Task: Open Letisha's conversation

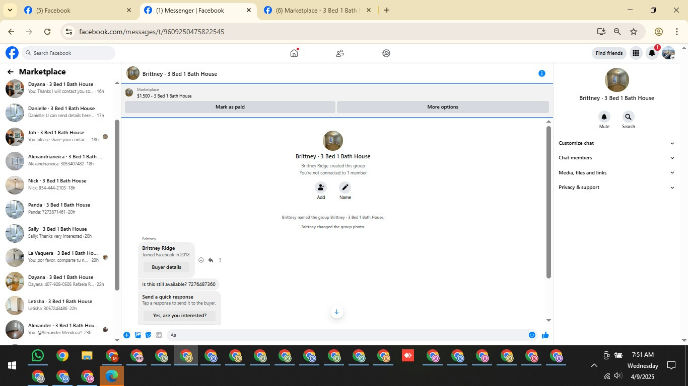Action: coord(59,305)
